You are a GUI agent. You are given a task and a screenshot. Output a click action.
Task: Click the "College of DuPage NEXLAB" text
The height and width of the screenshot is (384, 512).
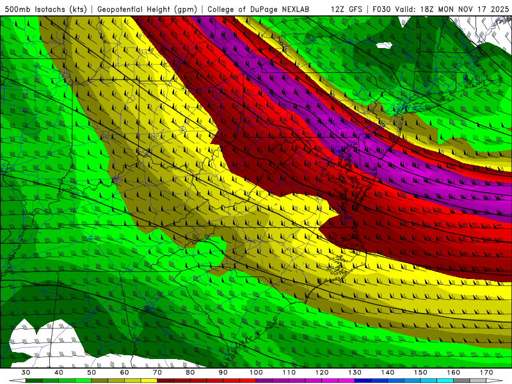[x=258, y=9]
